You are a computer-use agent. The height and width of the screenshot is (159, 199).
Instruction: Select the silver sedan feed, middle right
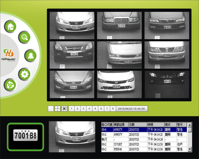[167, 55]
